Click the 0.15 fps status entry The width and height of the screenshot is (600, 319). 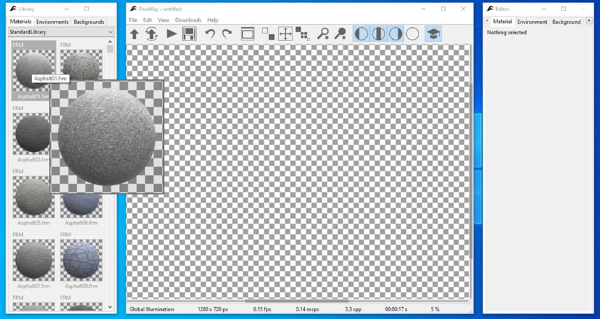262,309
